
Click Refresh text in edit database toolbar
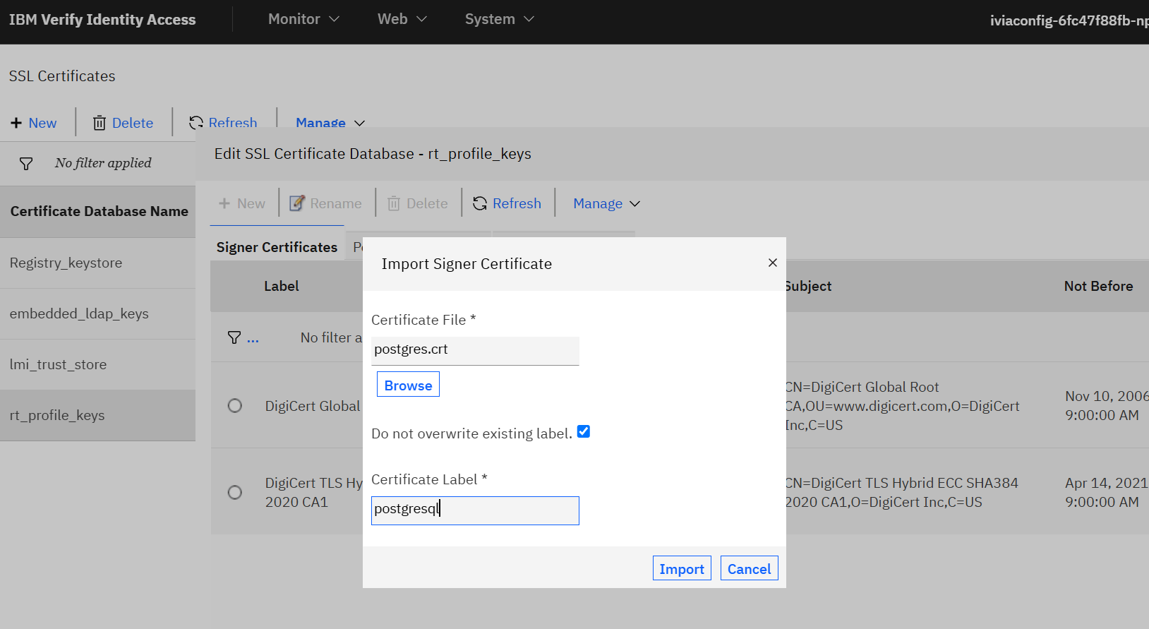click(x=517, y=203)
